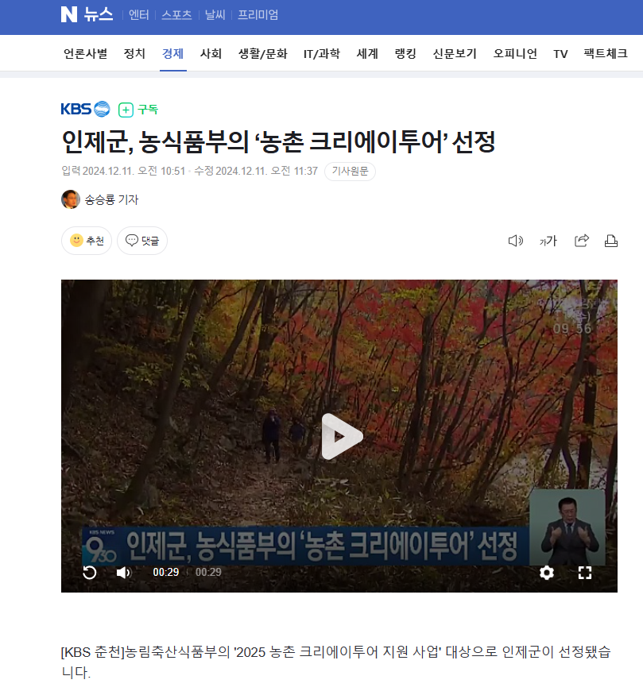Print the article using printer icon
This screenshot has height=699, width=643.
pos(611,241)
